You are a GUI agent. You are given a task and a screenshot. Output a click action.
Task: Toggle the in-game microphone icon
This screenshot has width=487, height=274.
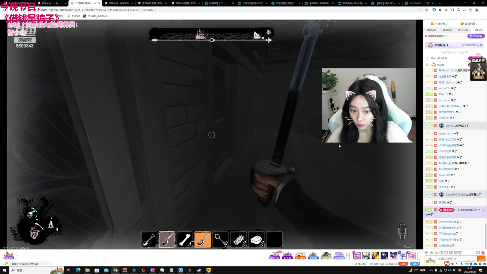[x=402, y=231]
